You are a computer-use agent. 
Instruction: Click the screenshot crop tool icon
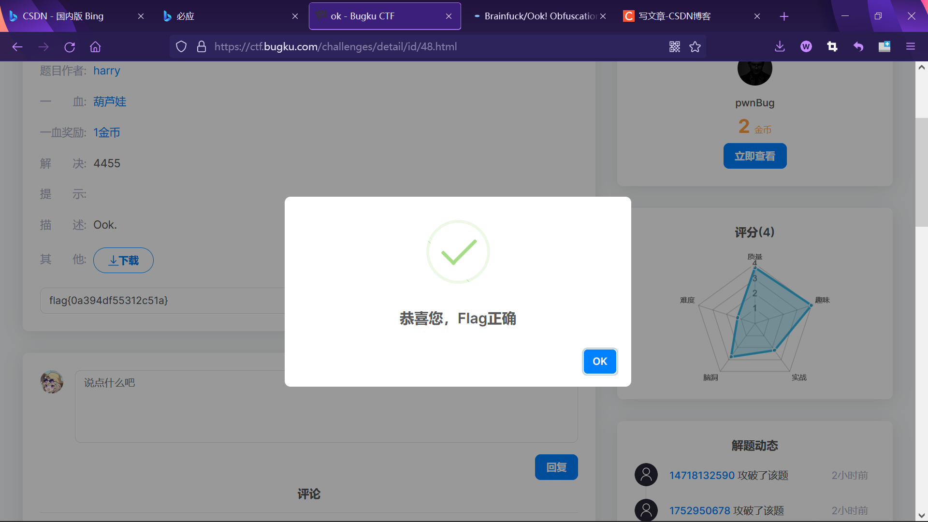(832, 47)
